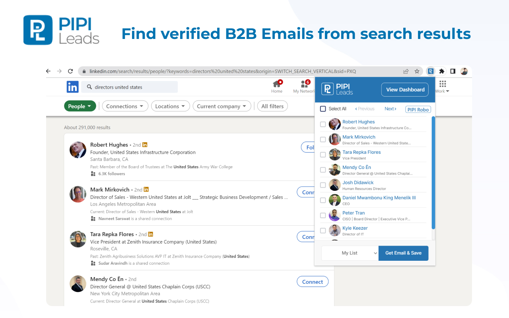Check the box next to Robert Hughes
Image resolution: width=509 pixels, height=318 pixels.
[x=322, y=124]
